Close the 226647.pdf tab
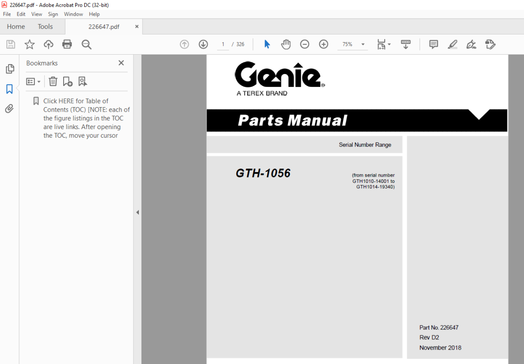 tap(137, 26)
